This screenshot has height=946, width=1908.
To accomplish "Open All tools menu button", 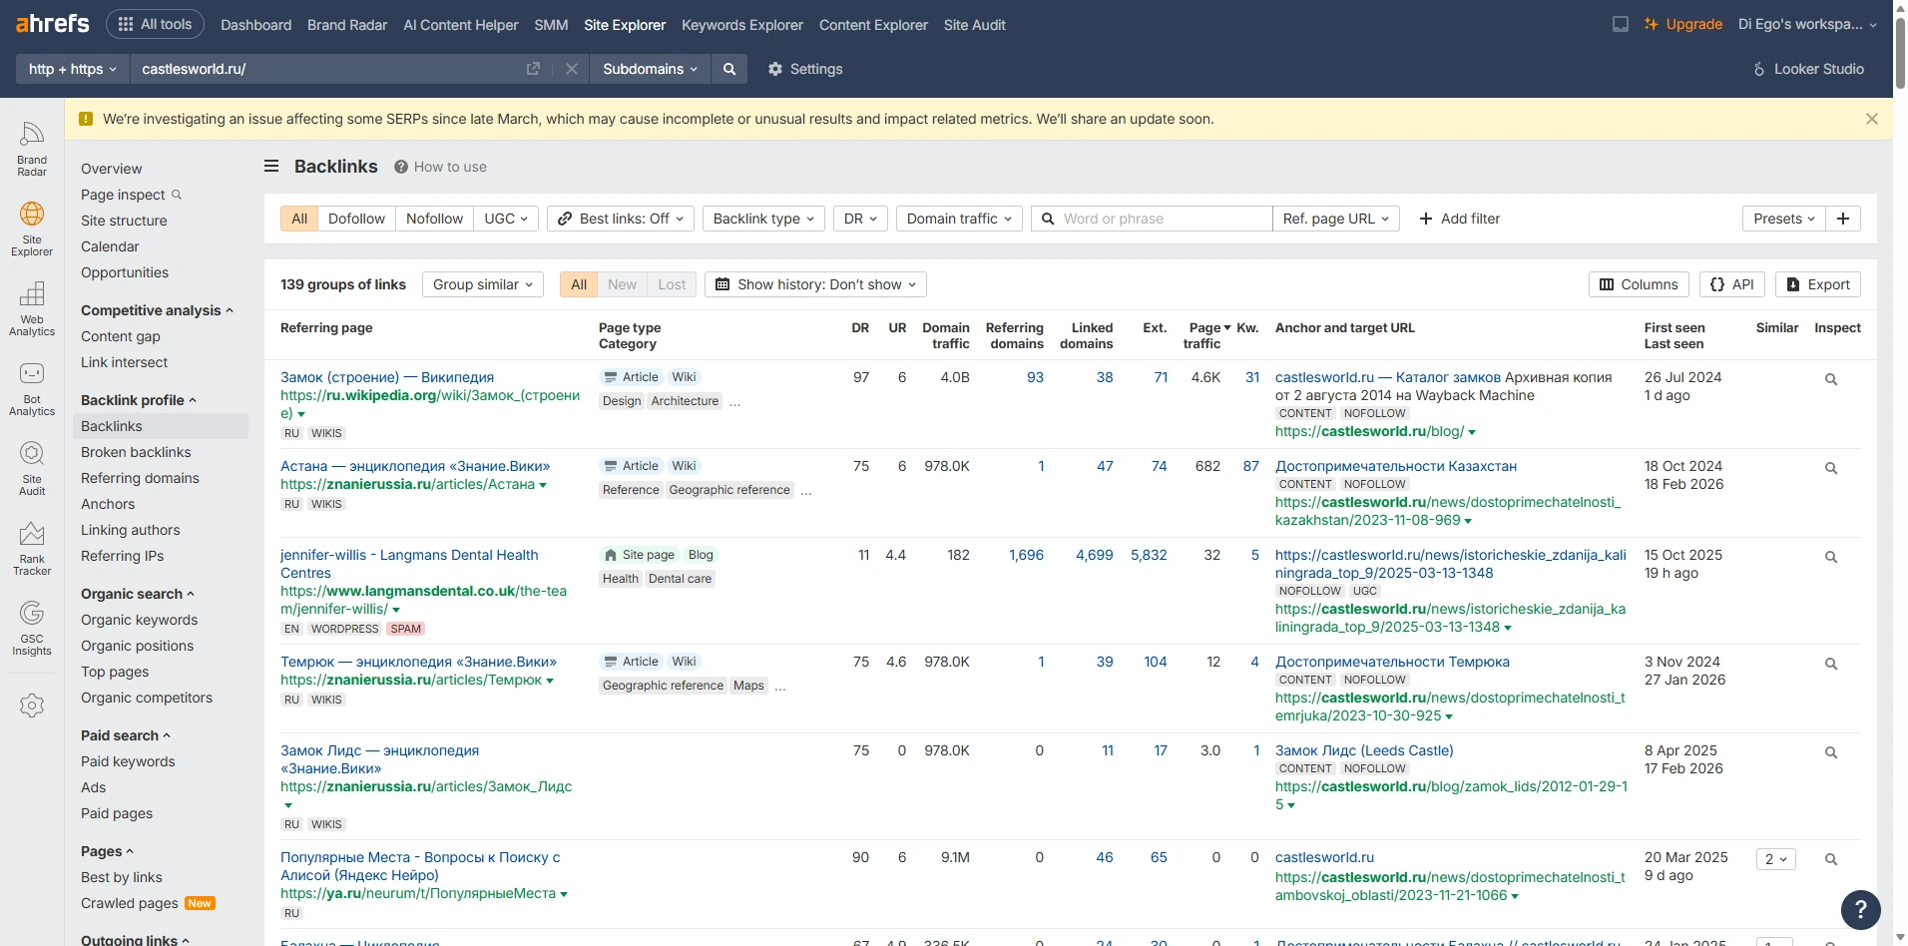I will tap(155, 24).
